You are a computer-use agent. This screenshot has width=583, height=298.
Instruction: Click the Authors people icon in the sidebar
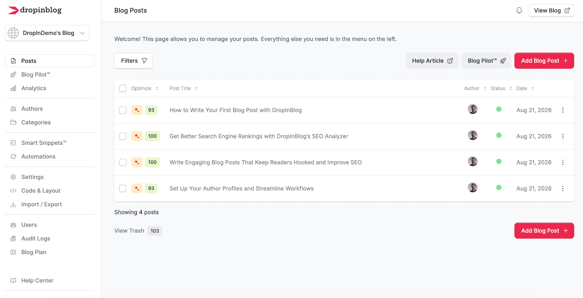(x=13, y=109)
